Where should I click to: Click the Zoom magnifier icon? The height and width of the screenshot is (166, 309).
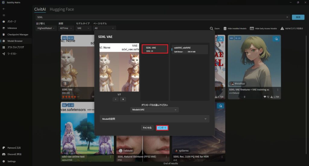pyautogui.click(x=212, y=28)
